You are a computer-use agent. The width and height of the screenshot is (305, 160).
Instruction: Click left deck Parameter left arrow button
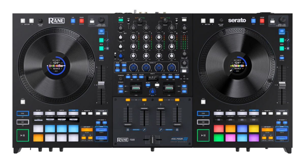click(84, 114)
